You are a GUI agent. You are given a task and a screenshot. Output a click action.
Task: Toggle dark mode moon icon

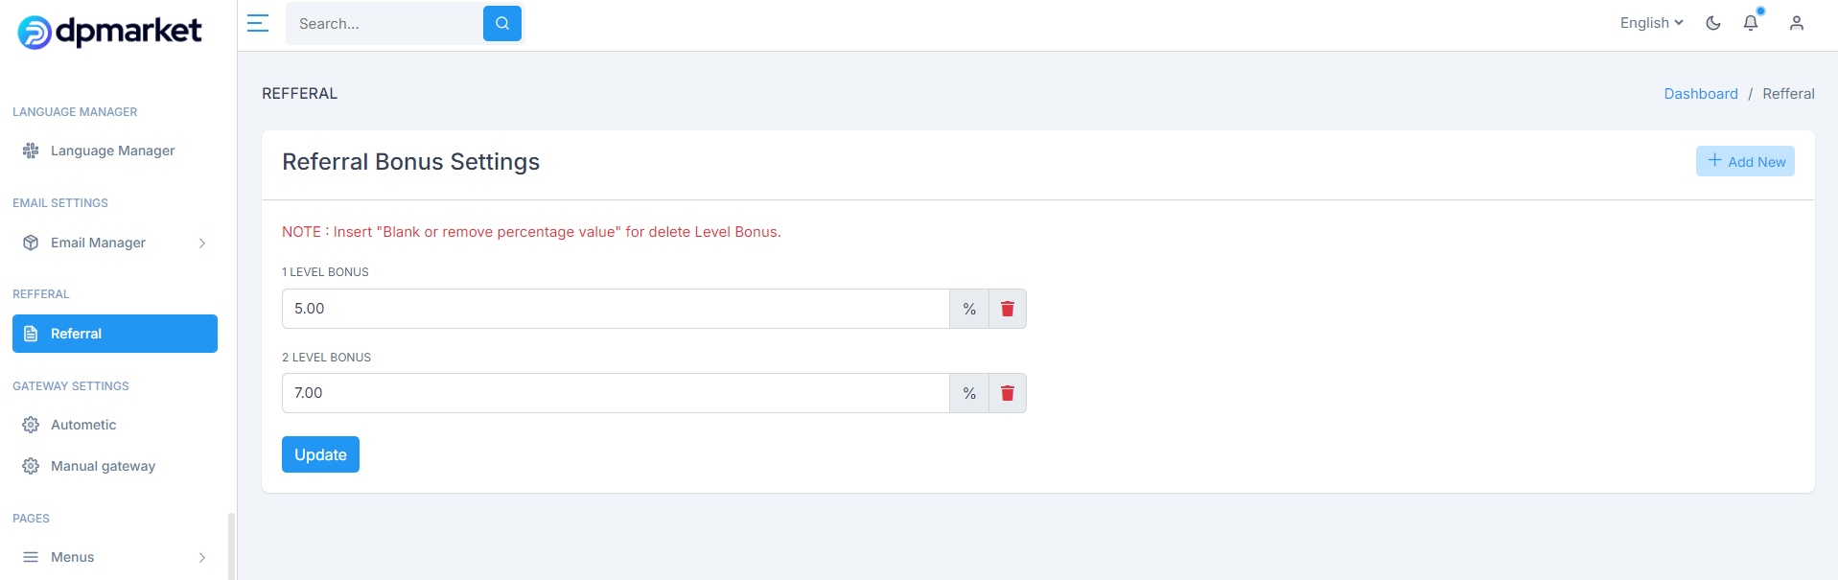[x=1713, y=23]
